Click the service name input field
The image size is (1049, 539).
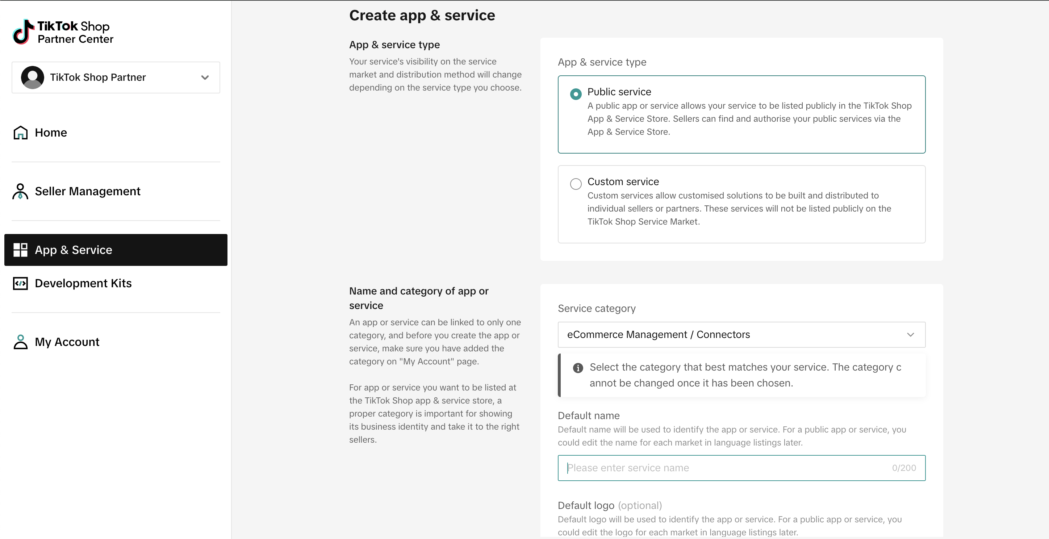click(741, 467)
